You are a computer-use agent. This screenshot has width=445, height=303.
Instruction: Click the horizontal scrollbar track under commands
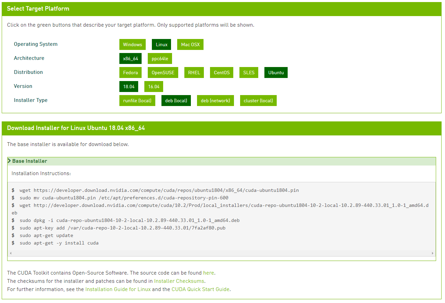click(x=222, y=253)
